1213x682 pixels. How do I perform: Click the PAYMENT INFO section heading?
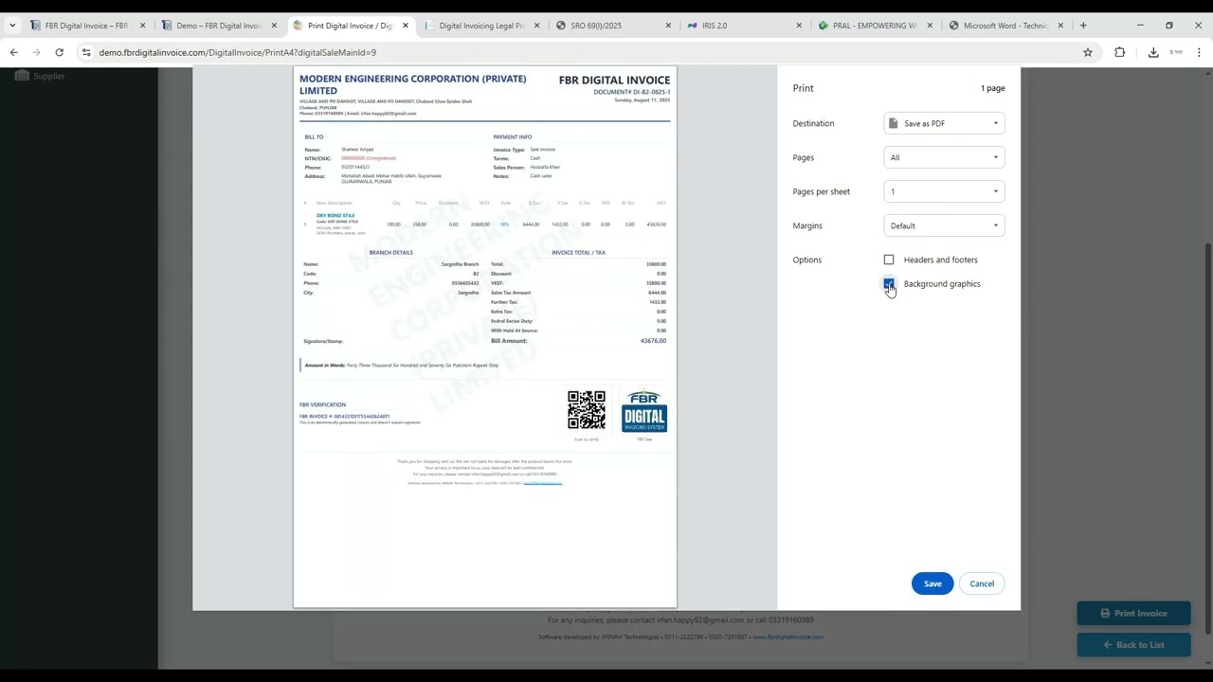[513, 137]
